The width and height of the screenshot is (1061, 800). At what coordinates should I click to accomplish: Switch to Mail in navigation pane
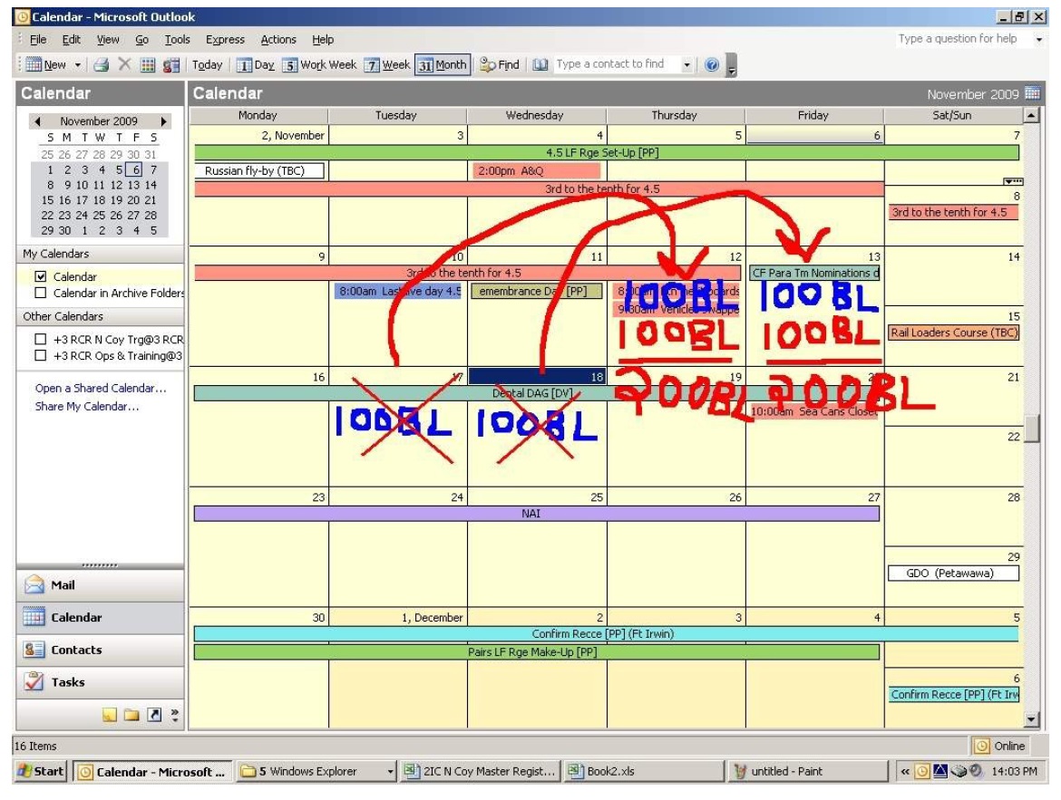[63, 585]
